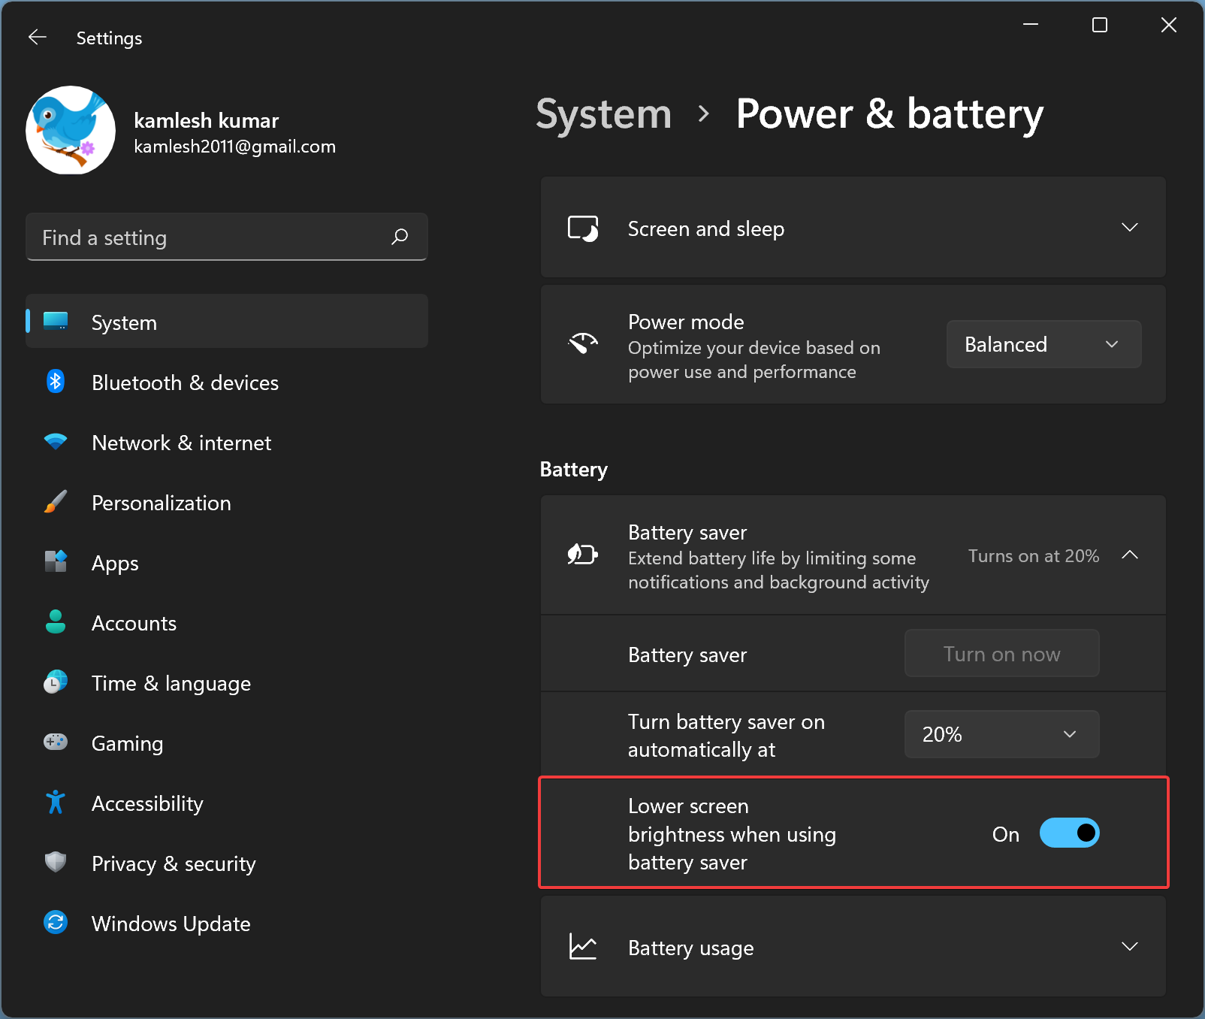The image size is (1205, 1019).
Task: Click the Accounts person icon
Action: pos(56,621)
